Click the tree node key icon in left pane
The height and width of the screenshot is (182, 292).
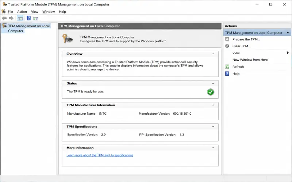pos(4,26)
